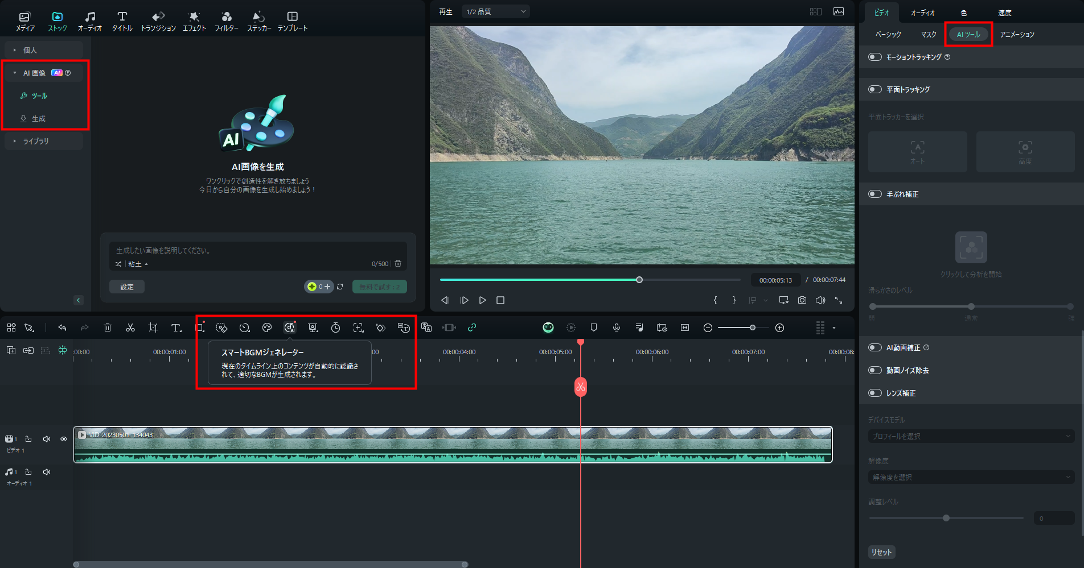Open the オーディオ tab in properties panel
This screenshot has height=568, width=1084.
(x=922, y=13)
